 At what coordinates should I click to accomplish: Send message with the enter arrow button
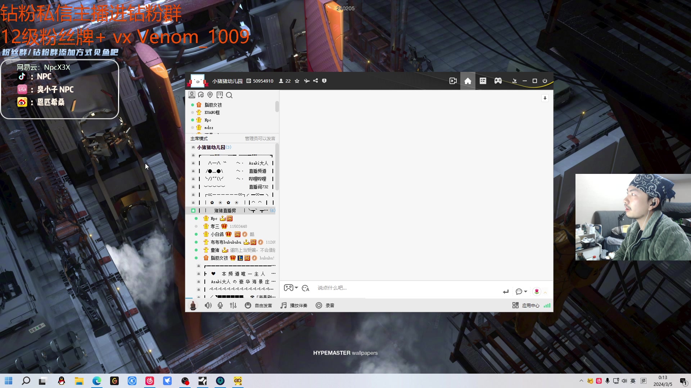[x=506, y=292]
